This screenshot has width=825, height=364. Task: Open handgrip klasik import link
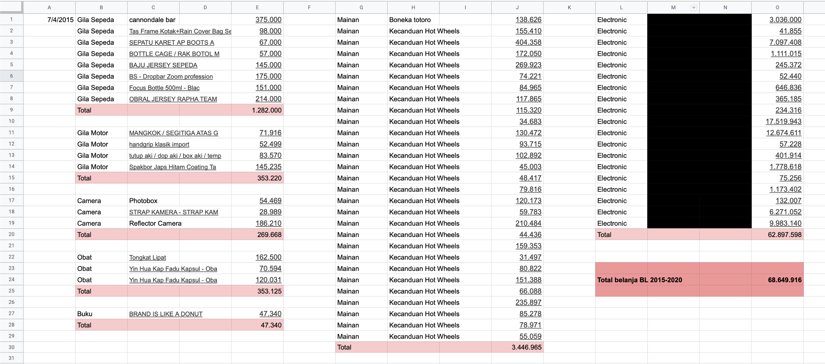tap(159, 145)
